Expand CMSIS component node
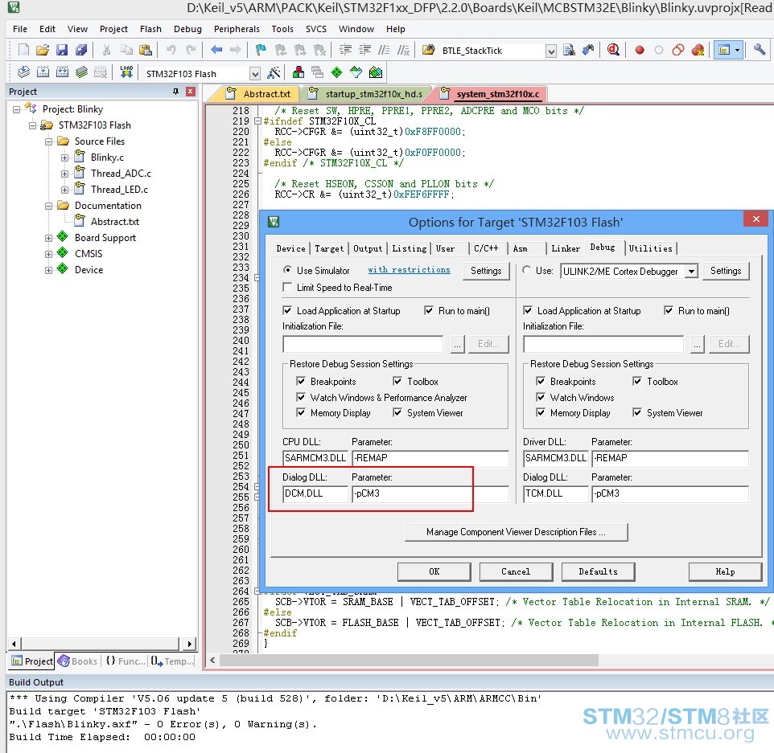This screenshot has height=753, width=774. [48, 255]
